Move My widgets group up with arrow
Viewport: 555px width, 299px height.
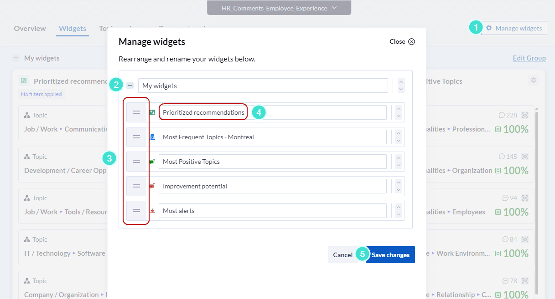click(x=401, y=82)
